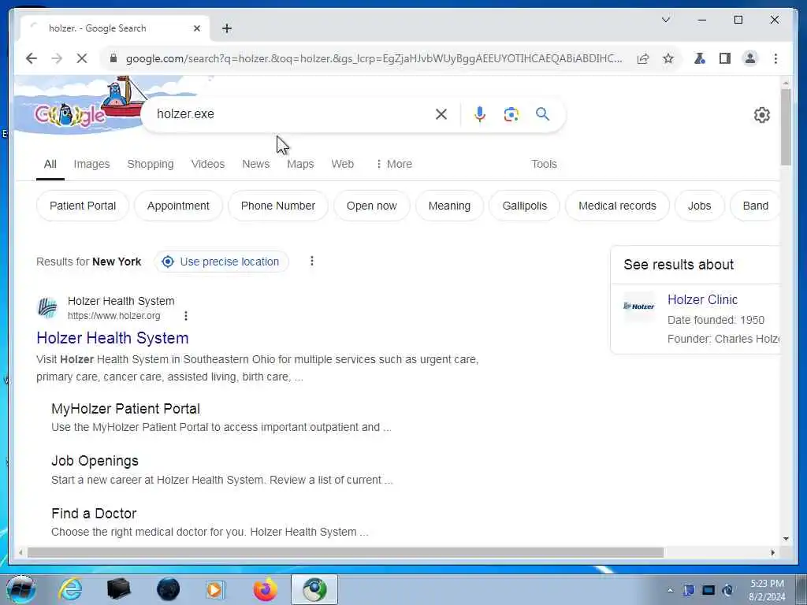Select the Patient Portal chip

(82, 206)
